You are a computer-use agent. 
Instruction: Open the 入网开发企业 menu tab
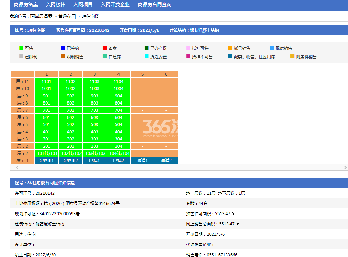click(115, 4)
